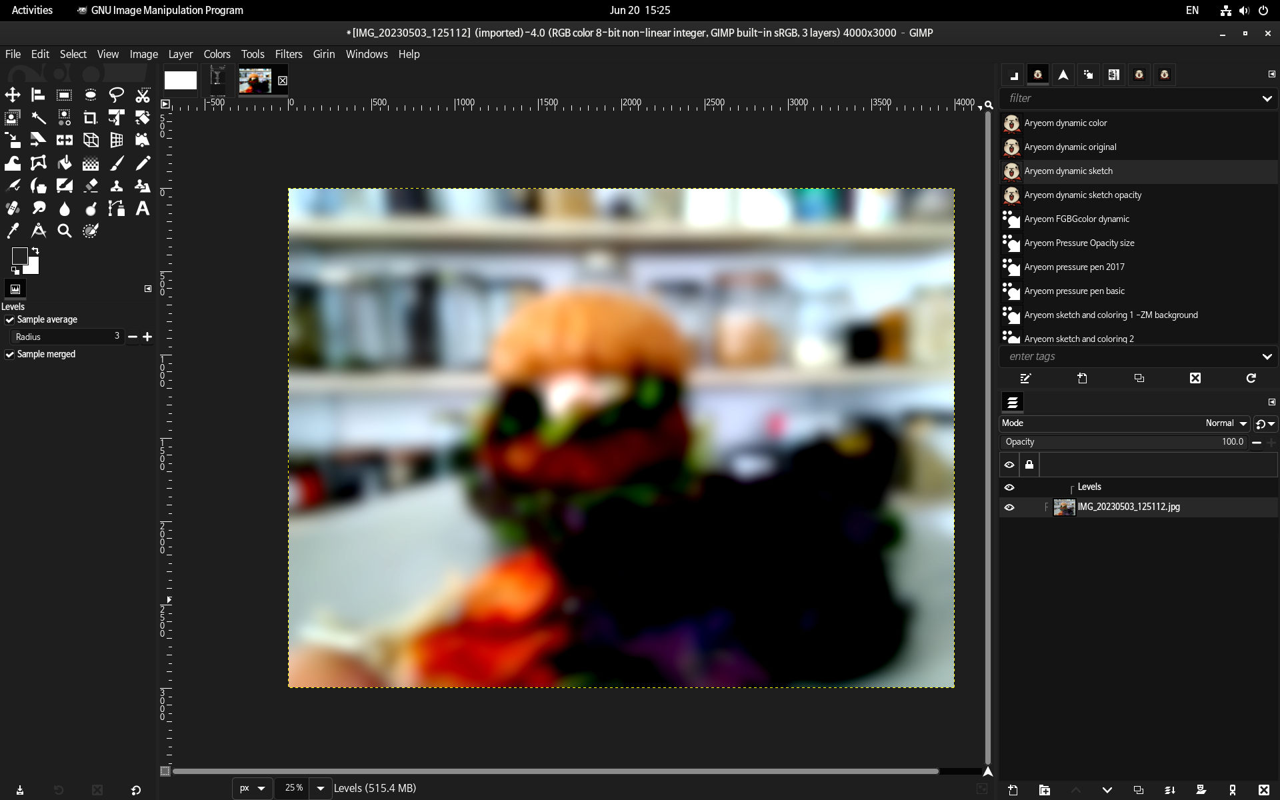Select the Scissors Select tool

pos(142,95)
